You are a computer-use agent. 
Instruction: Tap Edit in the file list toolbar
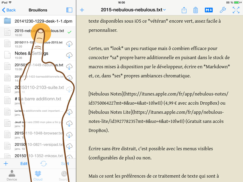tap(24, 164)
